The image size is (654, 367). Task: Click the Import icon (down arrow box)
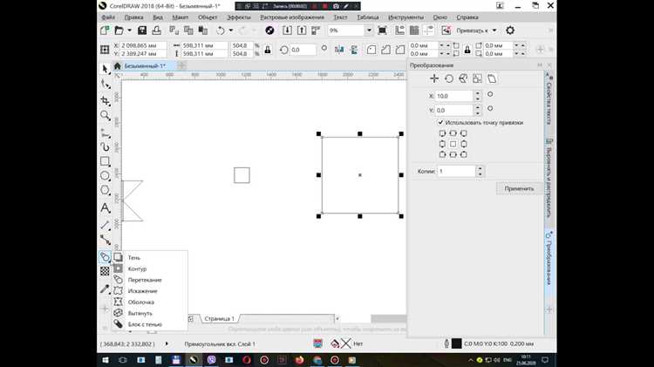coord(287,31)
